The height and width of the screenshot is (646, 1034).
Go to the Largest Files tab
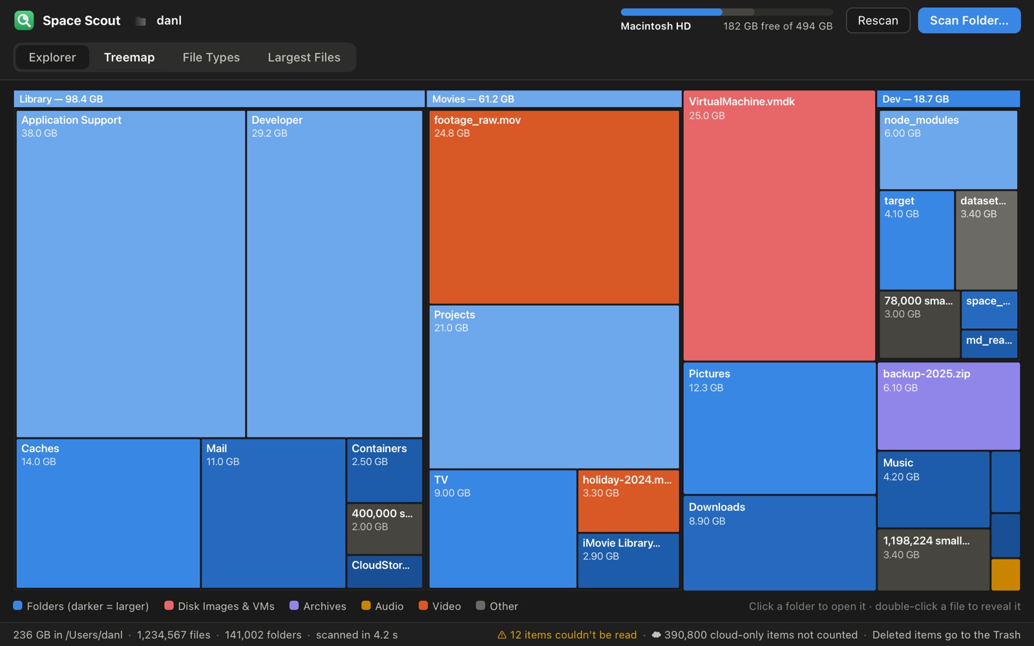pyautogui.click(x=304, y=57)
